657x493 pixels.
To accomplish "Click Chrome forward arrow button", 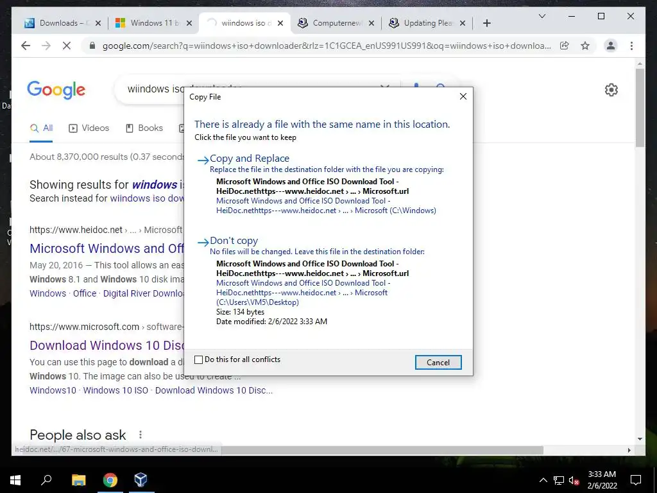I will coord(46,46).
